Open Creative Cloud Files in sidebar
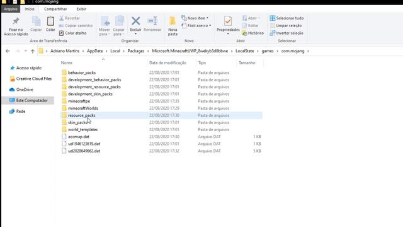The width and height of the screenshot is (403, 227). pyautogui.click(x=30, y=79)
